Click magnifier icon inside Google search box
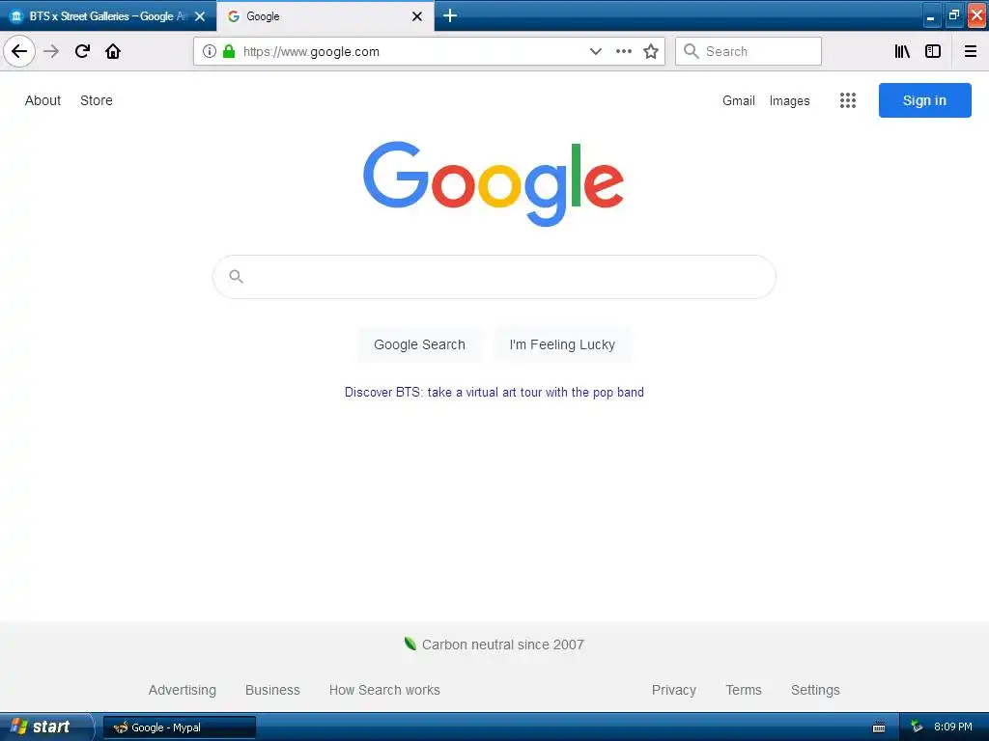 (237, 276)
